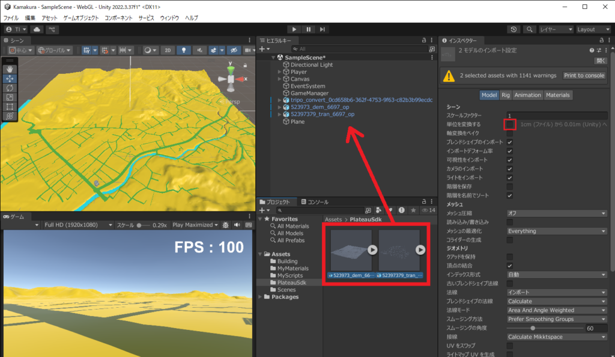This screenshot has width=615, height=357.
Task: Select the 523973_dem asset thumbnail
Action: (x=351, y=250)
